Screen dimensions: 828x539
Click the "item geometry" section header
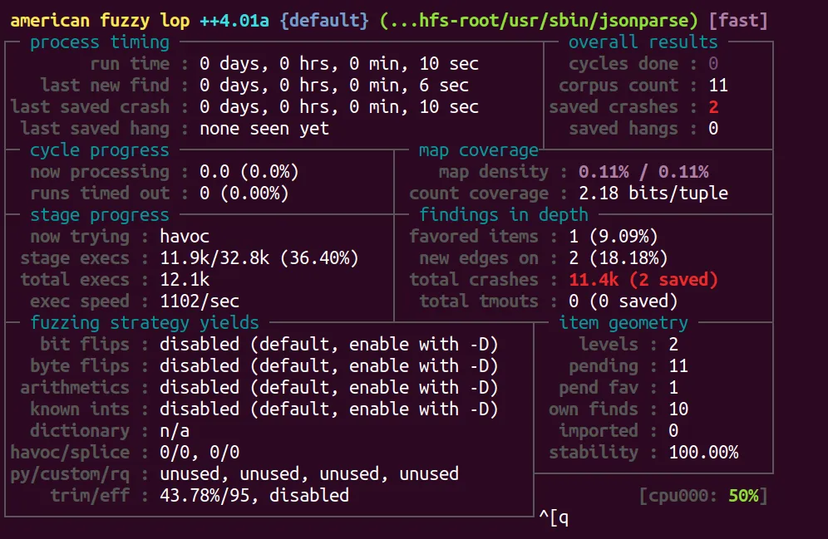click(x=623, y=323)
